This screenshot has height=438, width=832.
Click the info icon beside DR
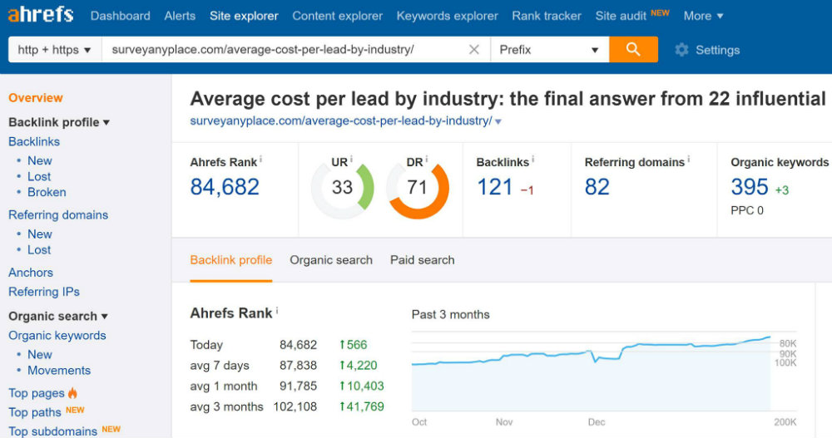pos(426,159)
